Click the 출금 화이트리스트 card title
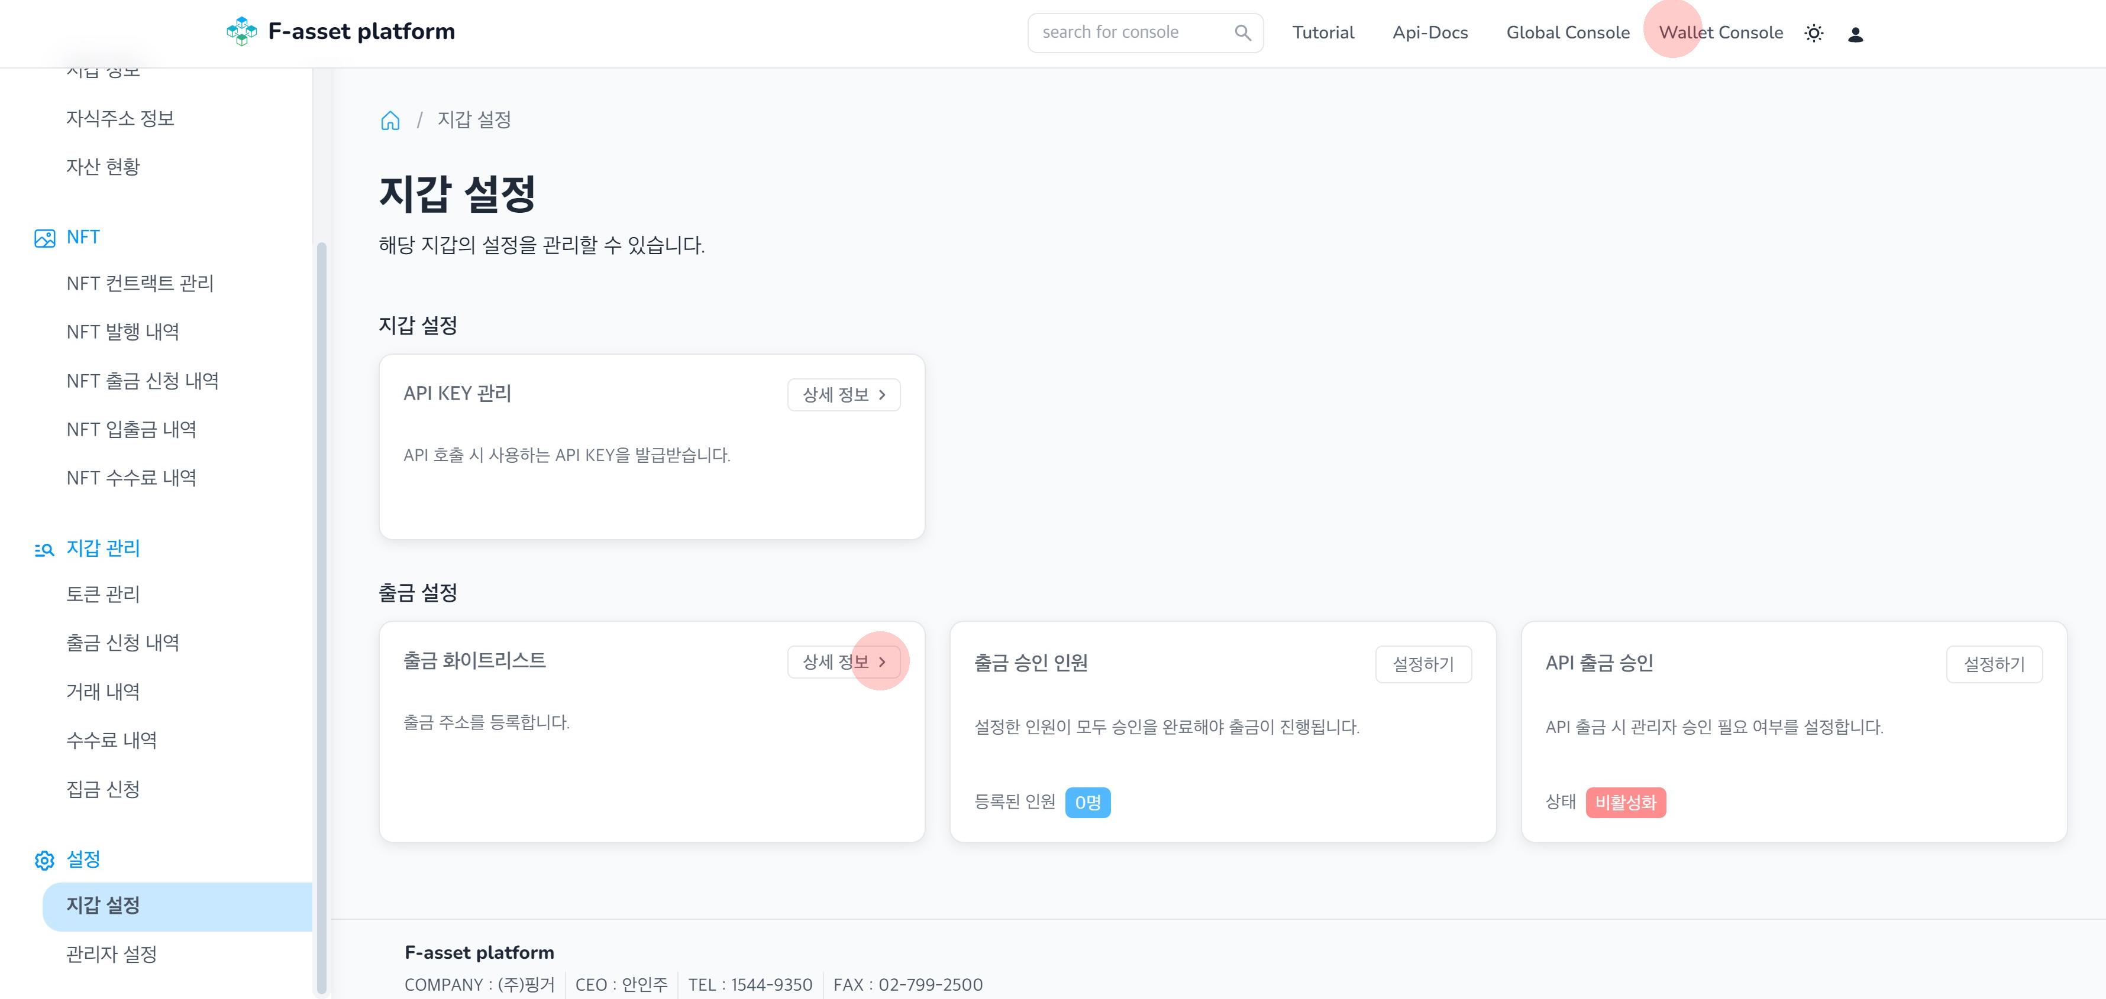This screenshot has height=999, width=2106. coord(474,661)
